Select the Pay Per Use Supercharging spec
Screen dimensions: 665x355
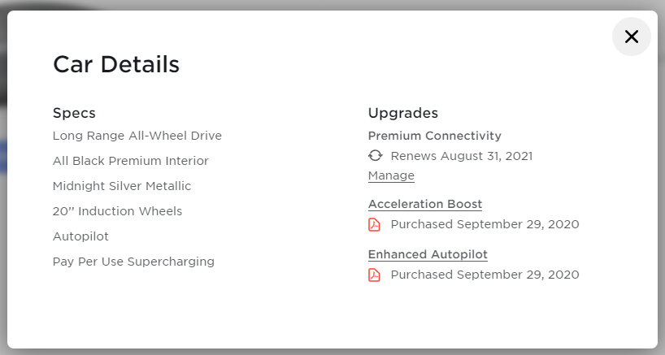pos(133,262)
